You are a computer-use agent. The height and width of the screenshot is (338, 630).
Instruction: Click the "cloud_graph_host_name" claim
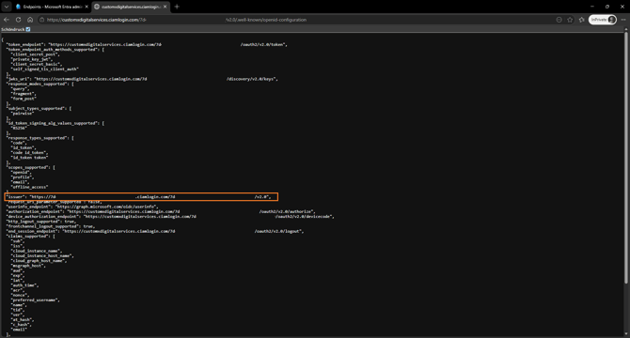click(39, 261)
